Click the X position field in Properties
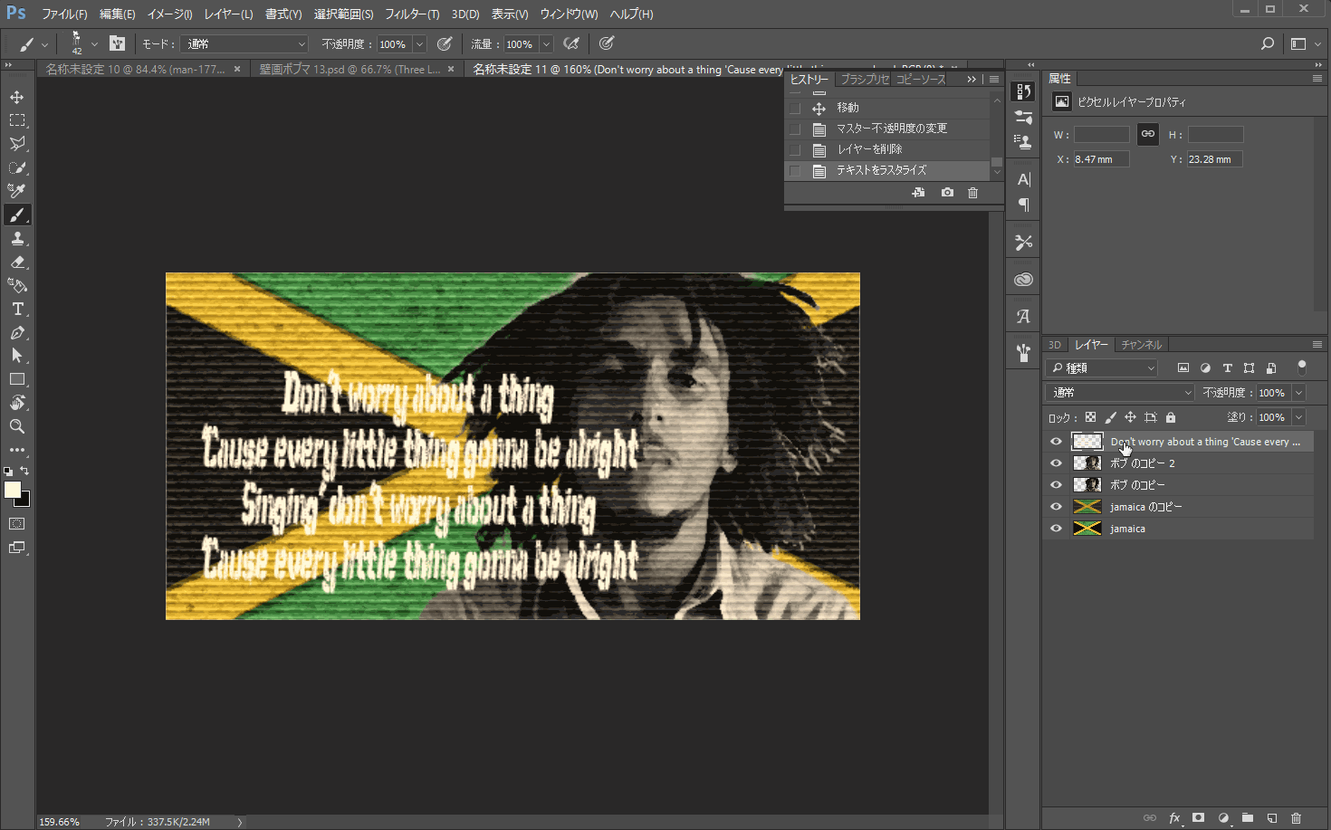Viewport: 1331px width, 830px height. 1101,159
